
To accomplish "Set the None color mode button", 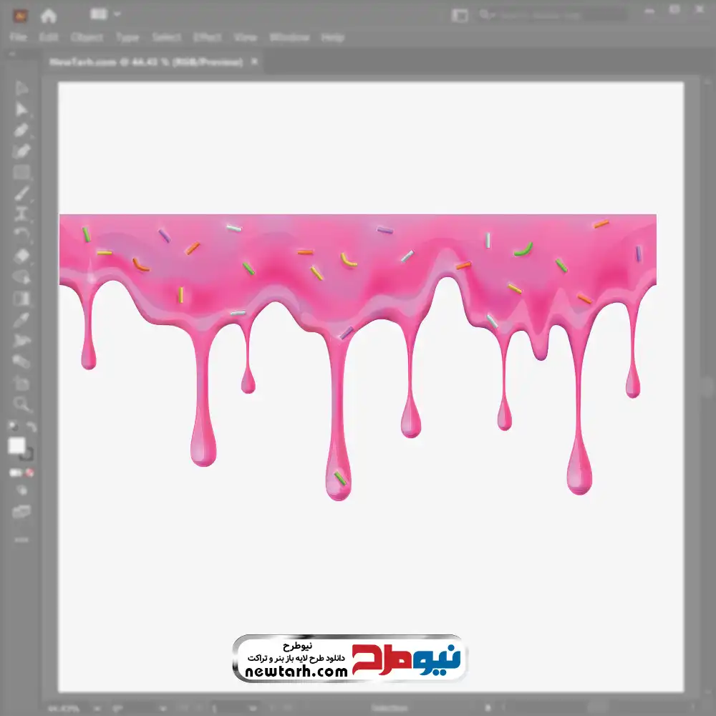I will pos(30,473).
